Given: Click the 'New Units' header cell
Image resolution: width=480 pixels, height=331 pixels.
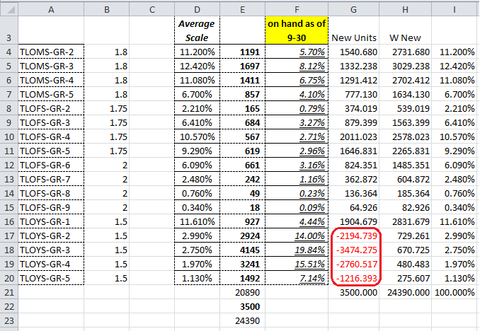Looking at the screenshot, I should pyautogui.click(x=353, y=30).
